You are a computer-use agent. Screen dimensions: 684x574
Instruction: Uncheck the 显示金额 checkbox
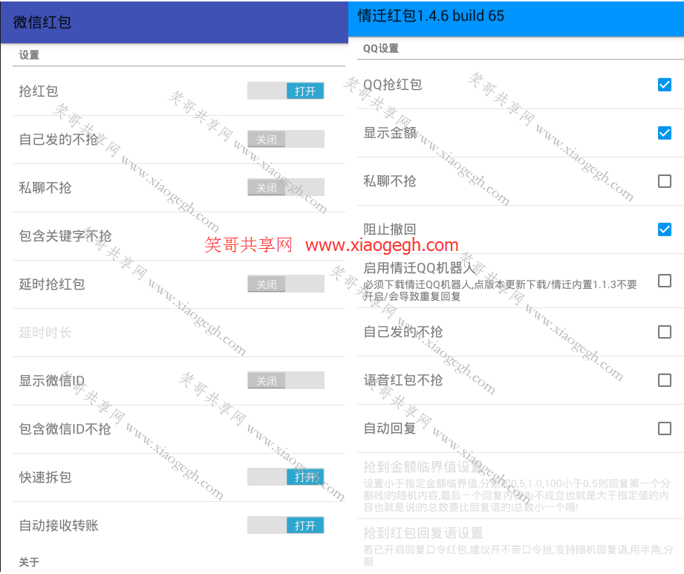click(x=665, y=133)
